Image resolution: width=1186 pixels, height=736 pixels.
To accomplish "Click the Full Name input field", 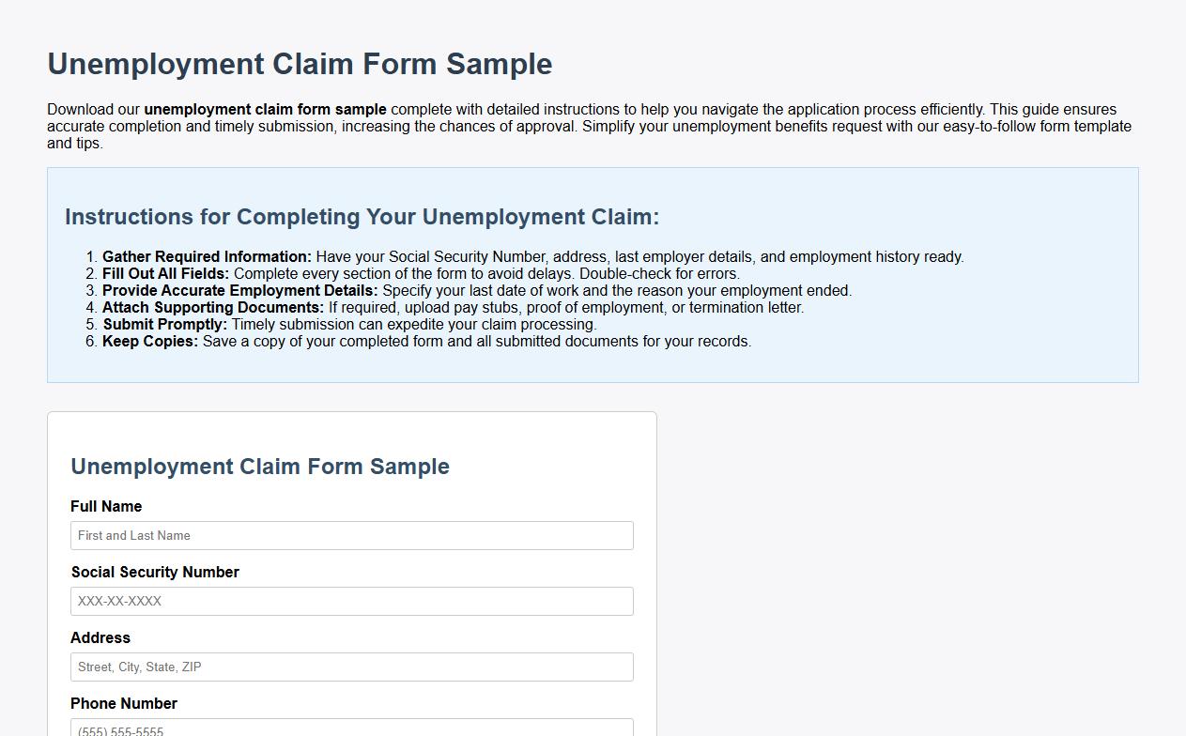I will click(x=351, y=535).
